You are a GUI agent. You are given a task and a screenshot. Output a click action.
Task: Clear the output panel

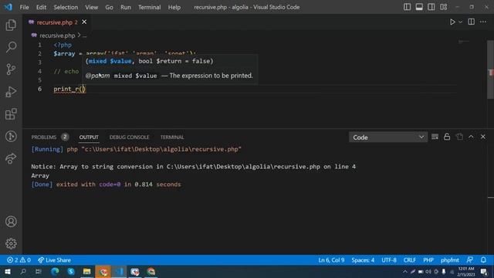point(435,137)
